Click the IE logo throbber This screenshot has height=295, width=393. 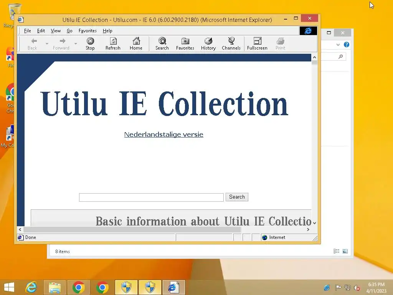[x=308, y=31]
